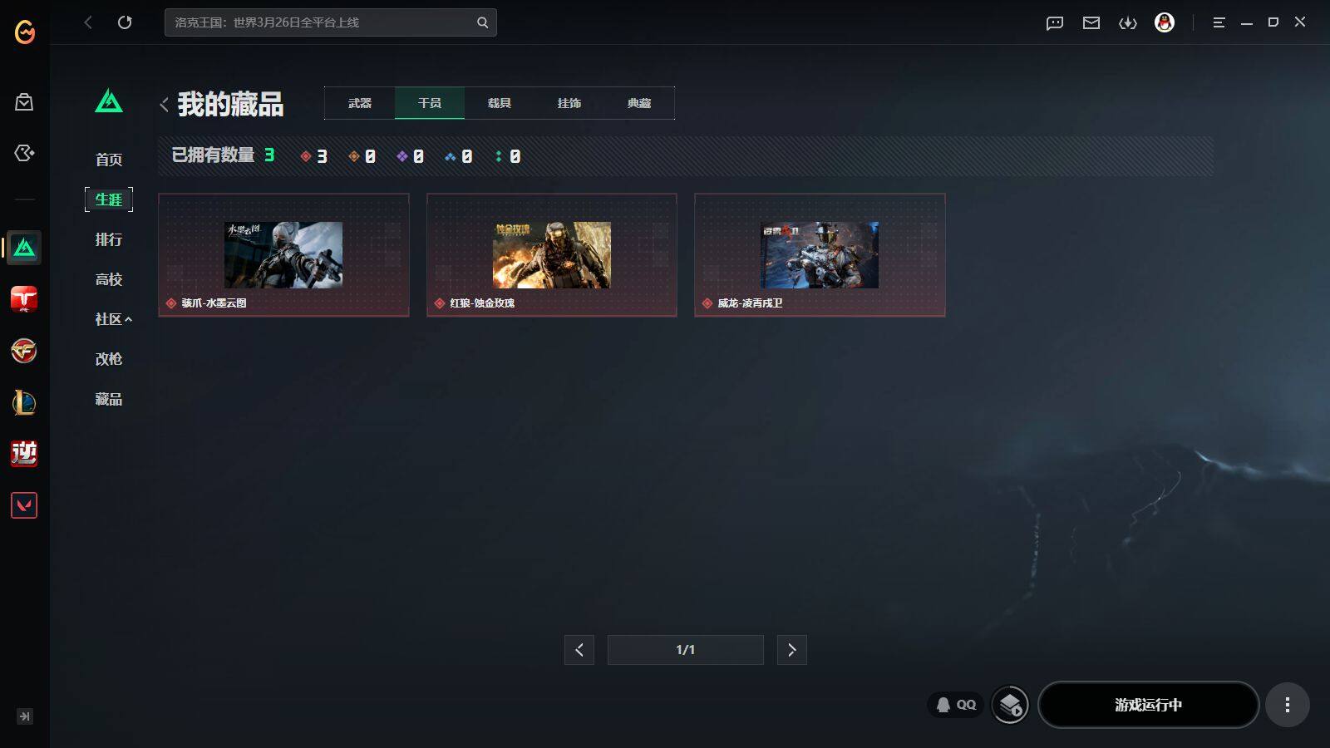1330x748 pixels.
Task: Open the three-dot more options button
Action: [x=1288, y=705]
